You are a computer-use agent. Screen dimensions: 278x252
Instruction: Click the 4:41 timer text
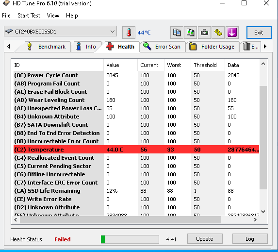[171, 239]
